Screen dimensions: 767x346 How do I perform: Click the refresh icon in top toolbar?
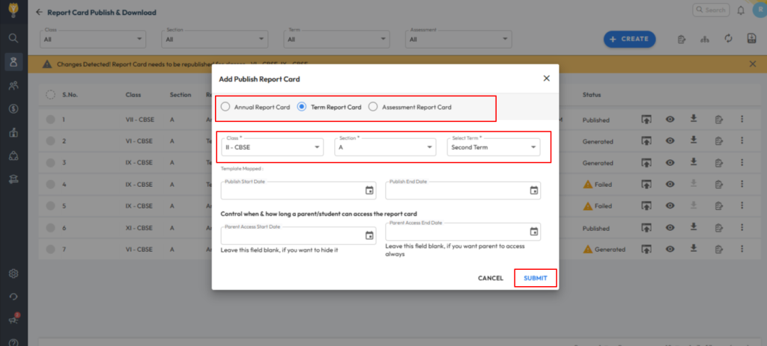727,39
